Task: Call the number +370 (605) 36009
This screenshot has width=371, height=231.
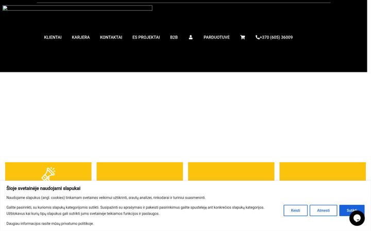Action: click(x=276, y=37)
